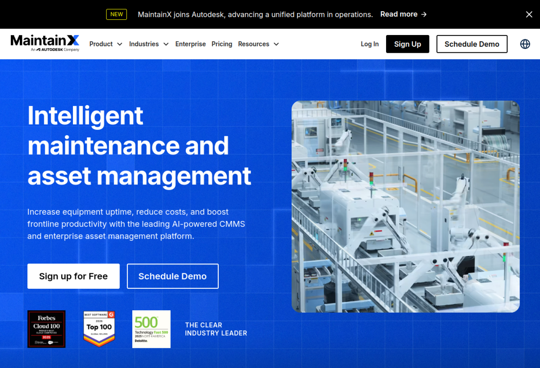Viewport: 540px width, 368px height.
Task: Open the globe language selector
Action: pyautogui.click(x=525, y=44)
